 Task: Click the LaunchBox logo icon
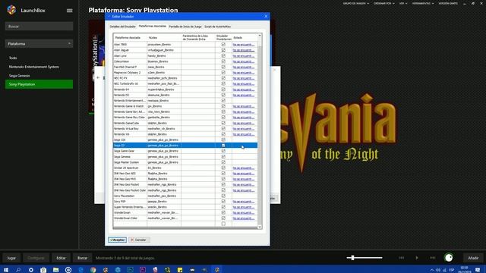point(11,10)
